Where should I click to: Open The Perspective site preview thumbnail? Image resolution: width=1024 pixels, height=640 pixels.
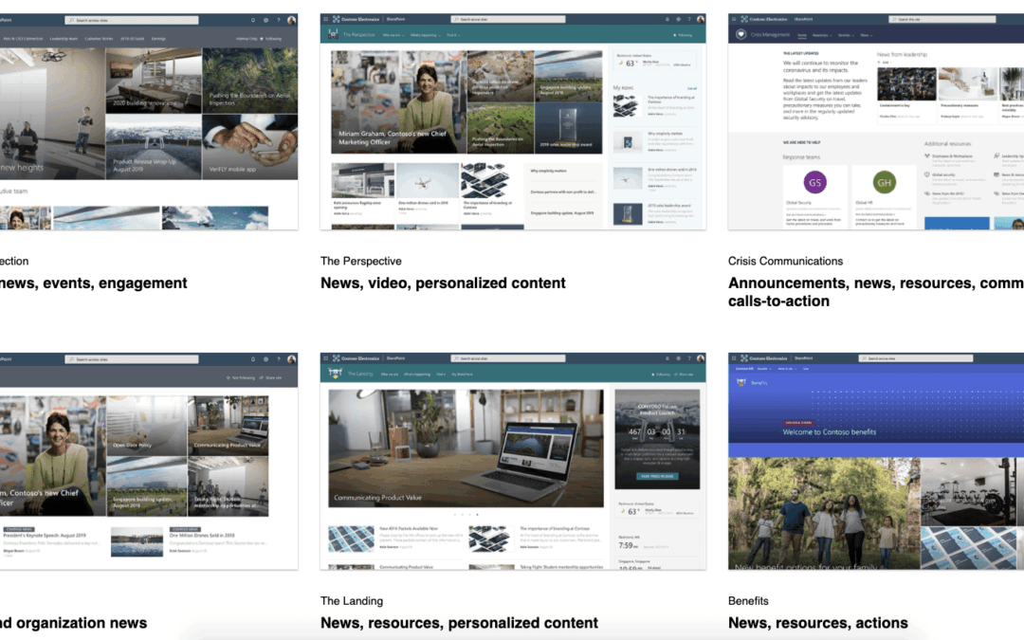point(513,121)
